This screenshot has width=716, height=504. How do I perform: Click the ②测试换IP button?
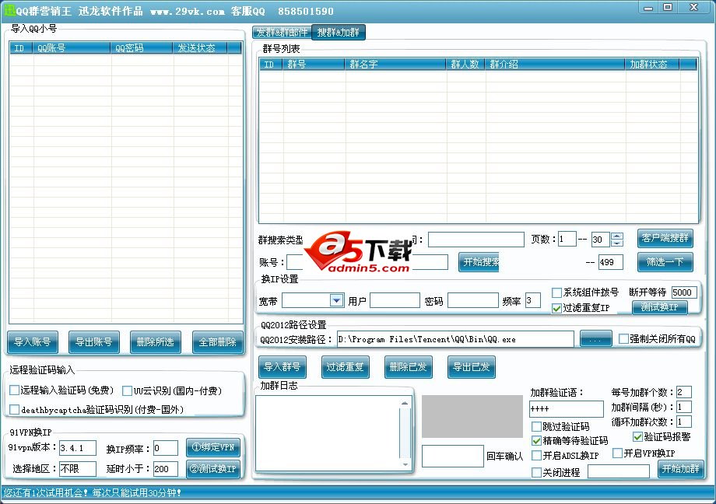point(213,469)
